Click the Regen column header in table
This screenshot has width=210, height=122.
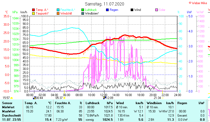(x=182, y=103)
